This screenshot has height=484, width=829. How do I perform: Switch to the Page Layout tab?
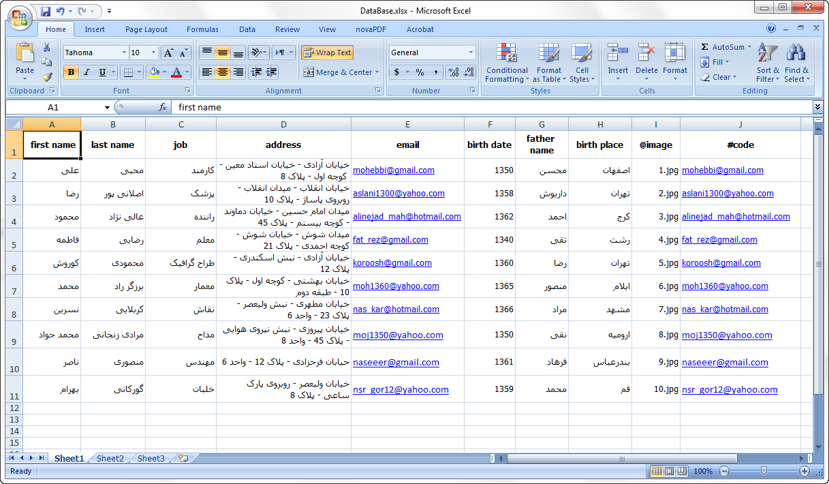coord(146,29)
